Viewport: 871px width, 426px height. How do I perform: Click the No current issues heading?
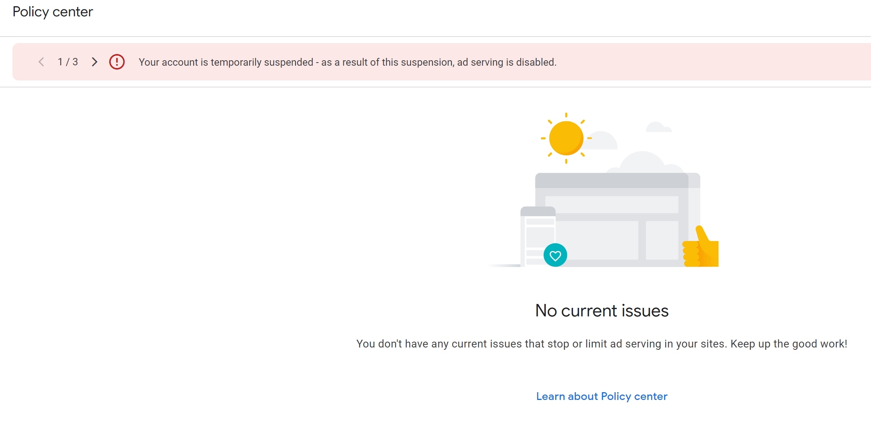point(602,311)
